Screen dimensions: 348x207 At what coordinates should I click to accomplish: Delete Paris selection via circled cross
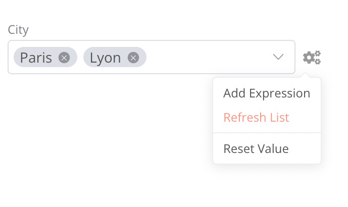pyautogui.click(x=64, y=58)
